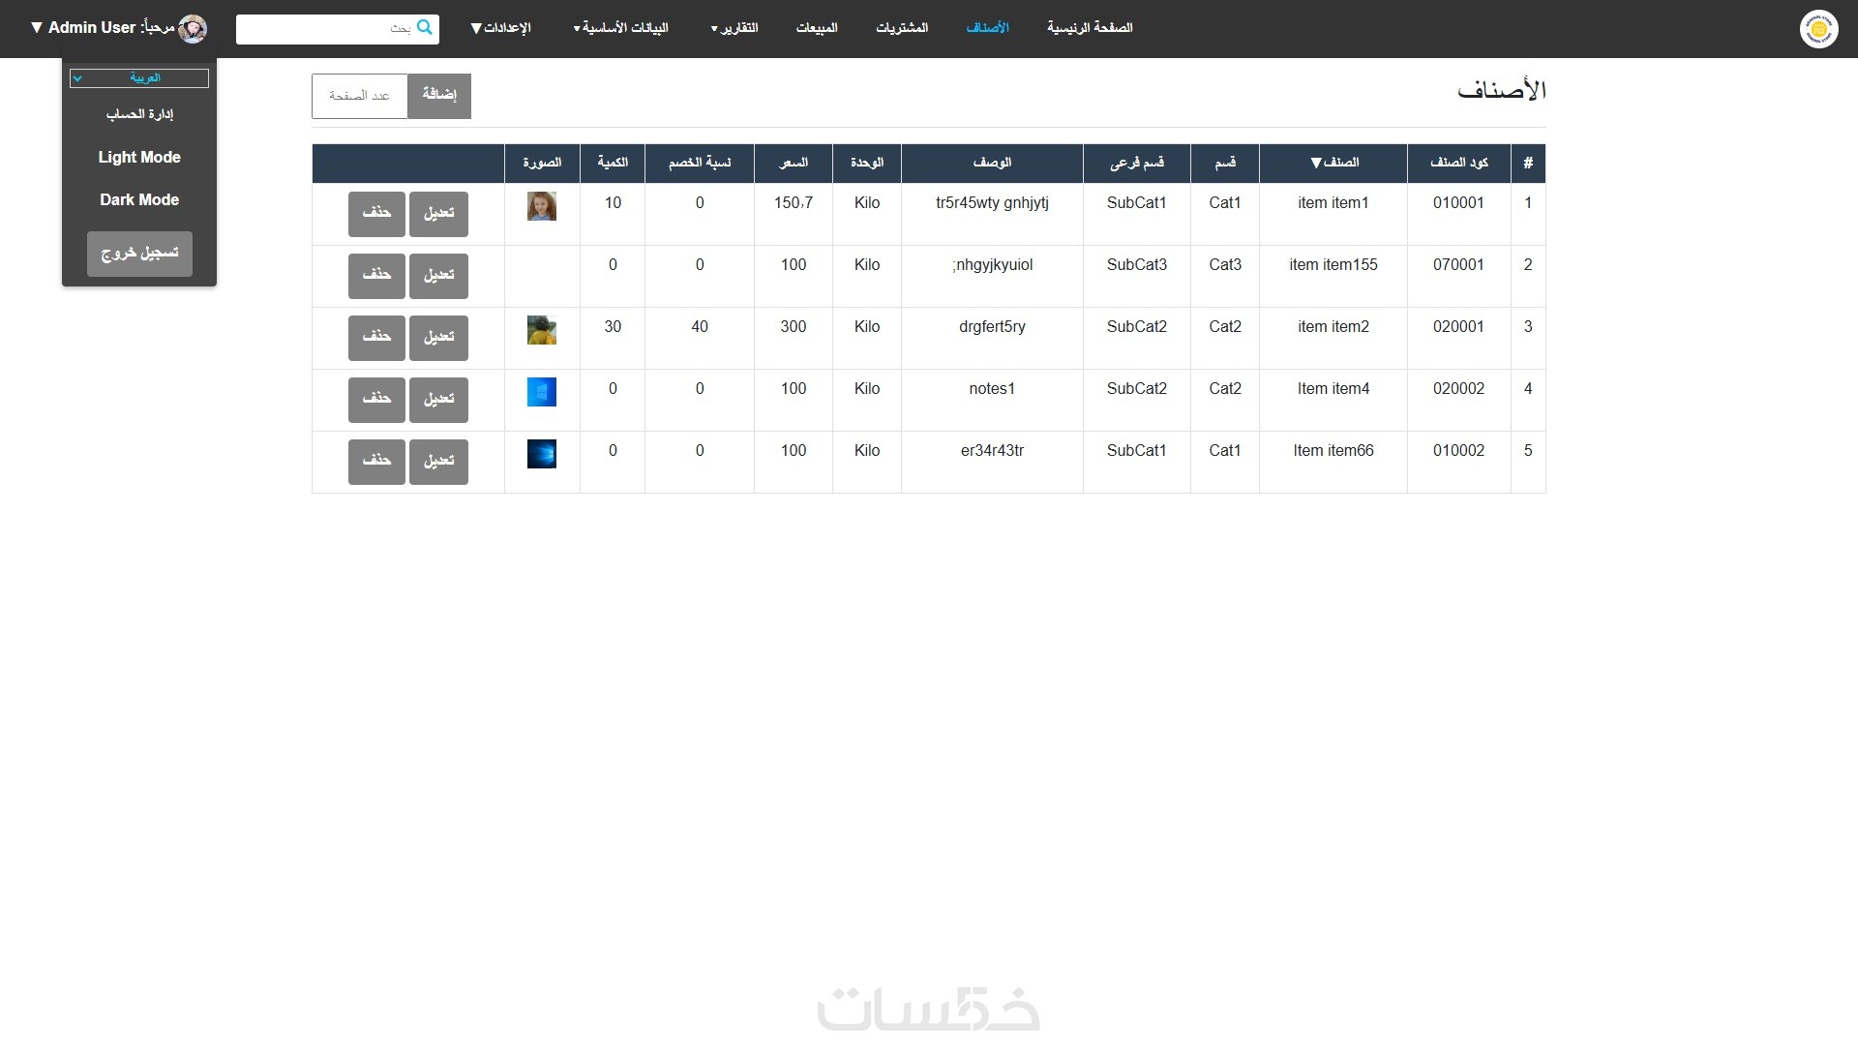Focus the عدد الصفحة input field
Image resolution: width=1858 pixels, height=1053 pixels.
tap(360, 96)
